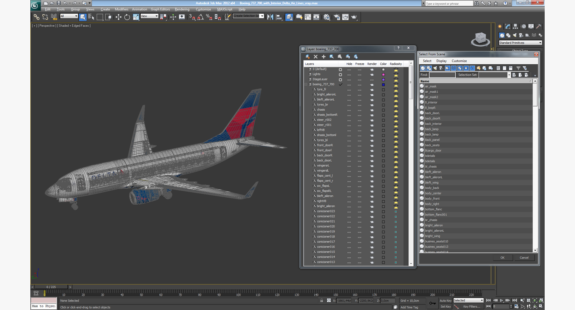This screenshot has width=575, height=310.
Task: Activate the Select Object tool
Action: click(x=83, y=17)
